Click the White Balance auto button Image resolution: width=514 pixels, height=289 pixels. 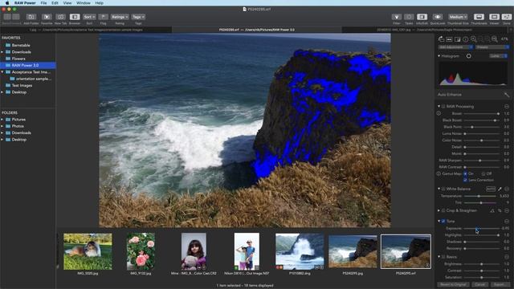(491, 189)
